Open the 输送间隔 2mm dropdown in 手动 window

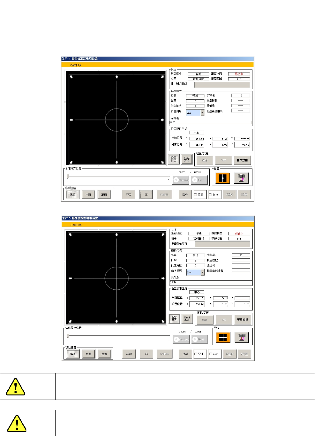point(203,272)
